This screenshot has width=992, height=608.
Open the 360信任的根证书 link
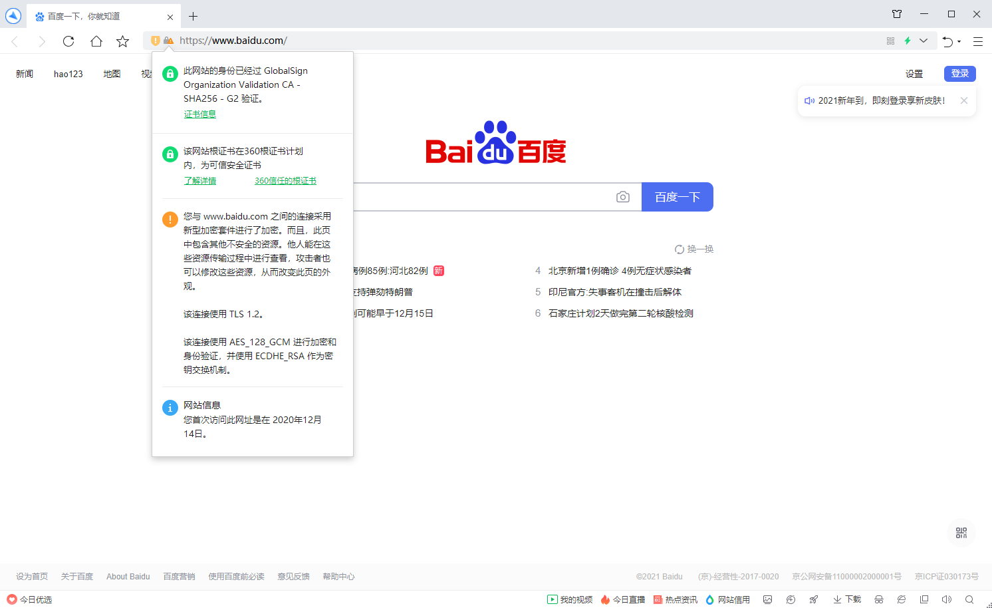(285, 181)
